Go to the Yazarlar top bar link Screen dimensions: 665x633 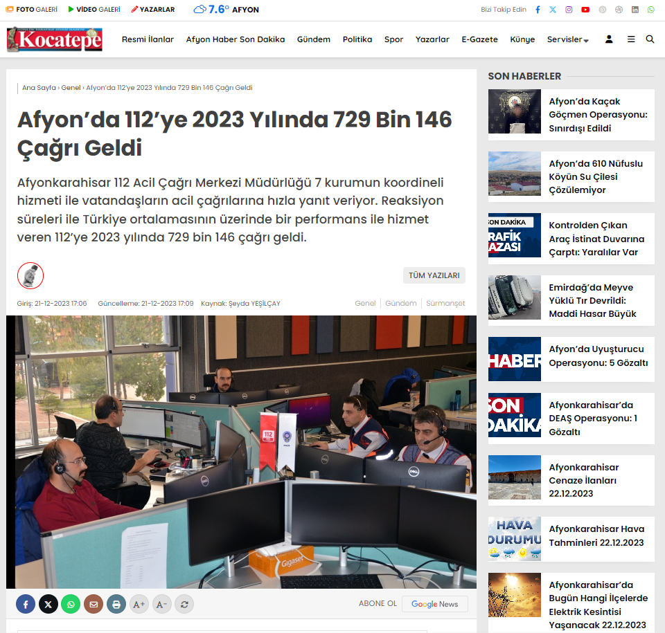coord(152,9)
